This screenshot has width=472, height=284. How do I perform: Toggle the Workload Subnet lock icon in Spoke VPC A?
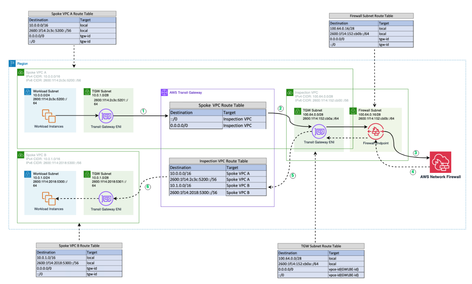(x=27, y=91)
